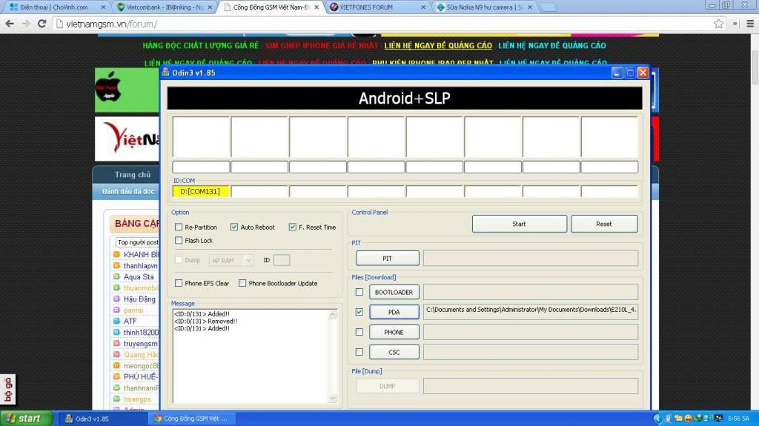The width and height of the screenshot is (759, 426).
Task: Tick the checkbox beside CSC button
Action: pos(359,352)
